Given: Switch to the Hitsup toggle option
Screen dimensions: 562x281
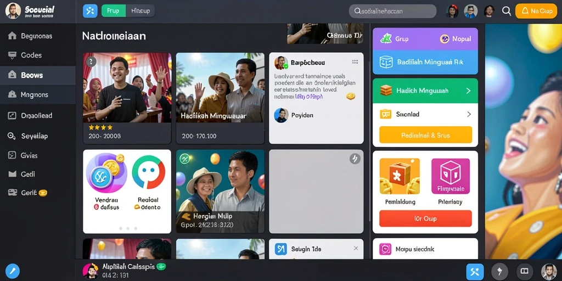Looking at the screenshot, I should pyautogui.click(x=140, y=11).
